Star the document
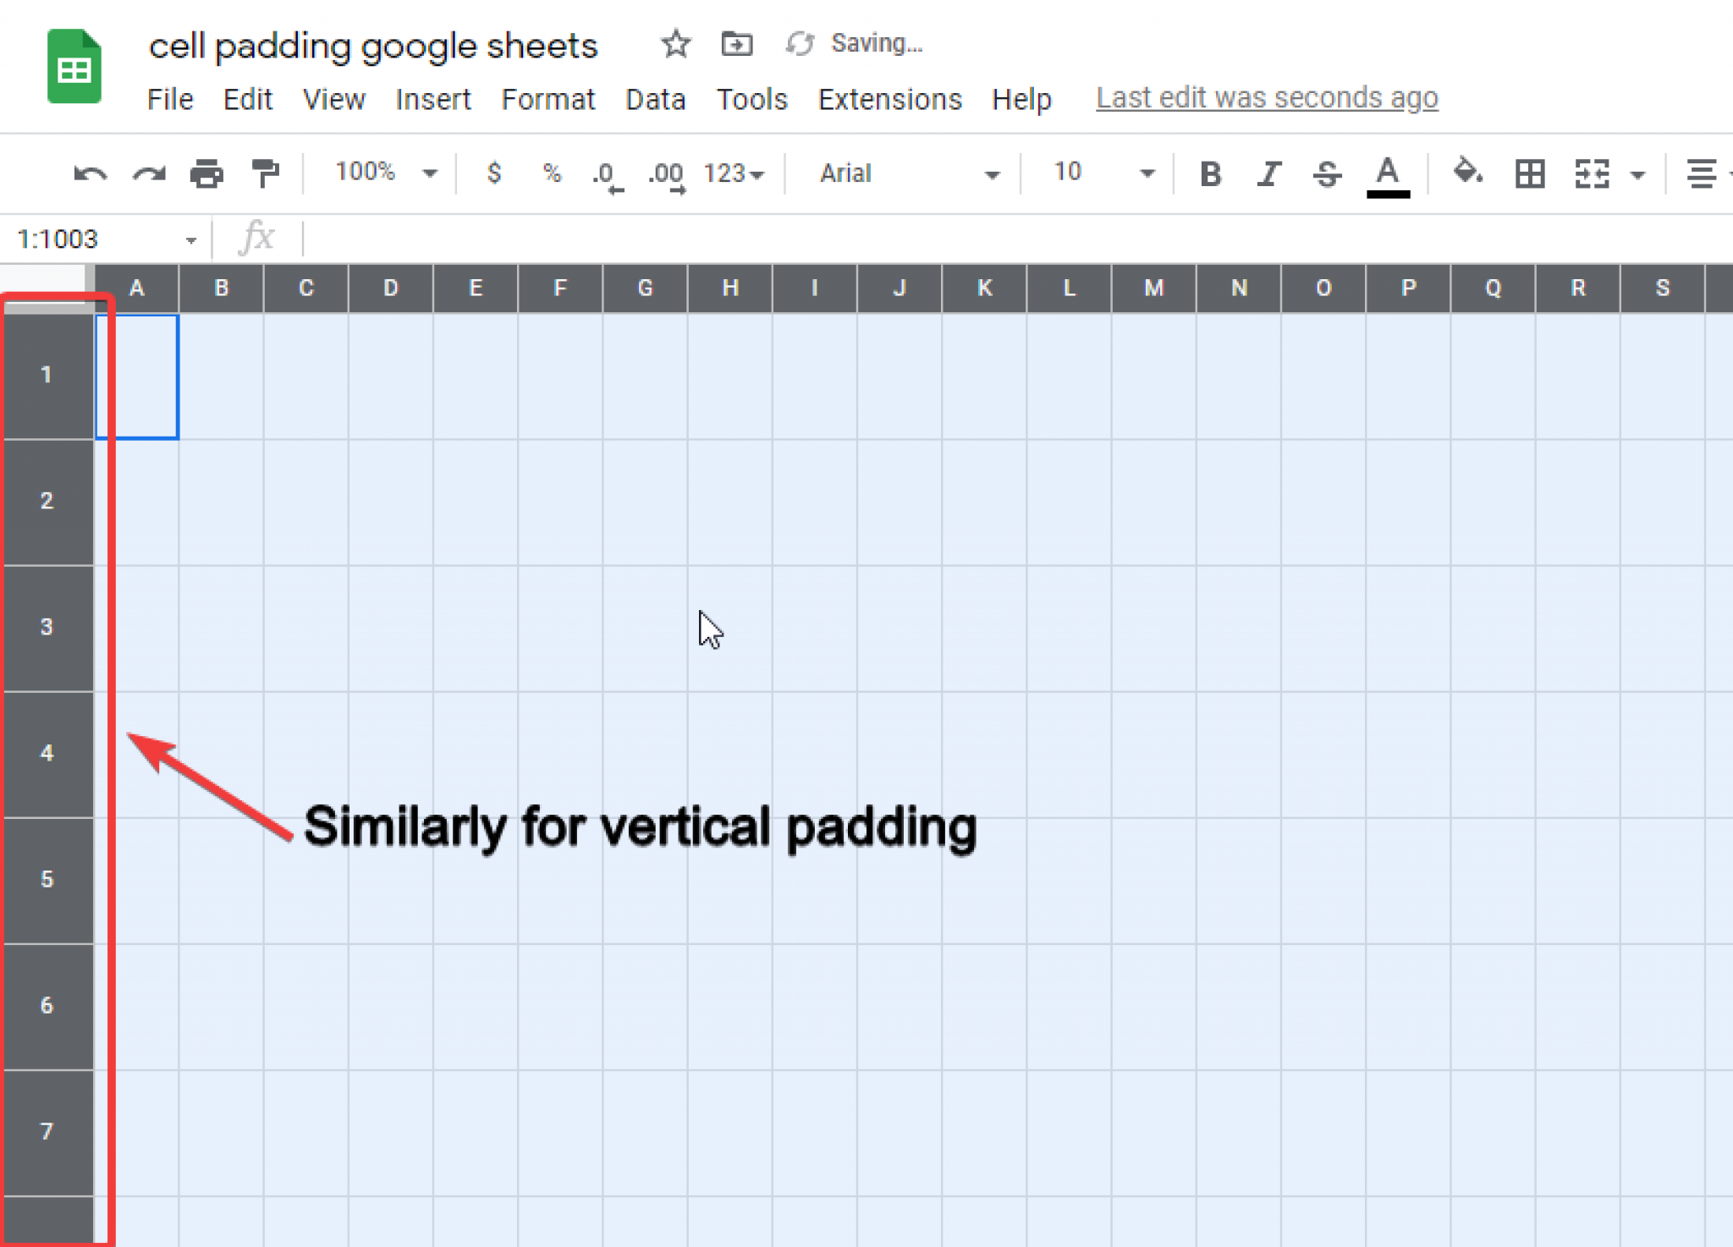1733x1247 pixels. pyautogui.click(x=675, y=43)
